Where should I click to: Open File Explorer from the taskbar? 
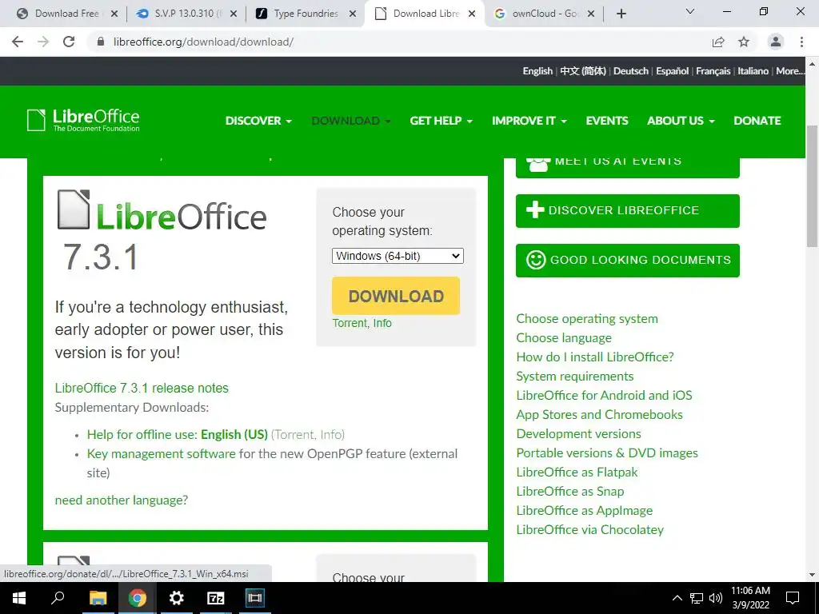(x=98, y=598)
